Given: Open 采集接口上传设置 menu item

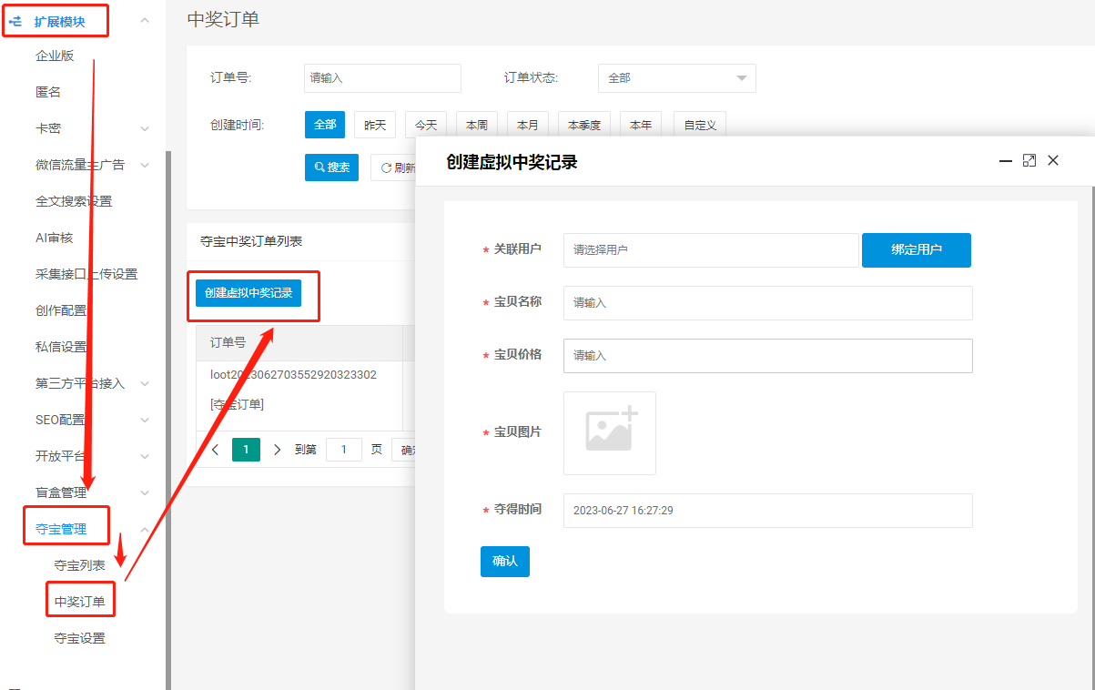Looking at the screenshot, I should click(x=86, y=274).
